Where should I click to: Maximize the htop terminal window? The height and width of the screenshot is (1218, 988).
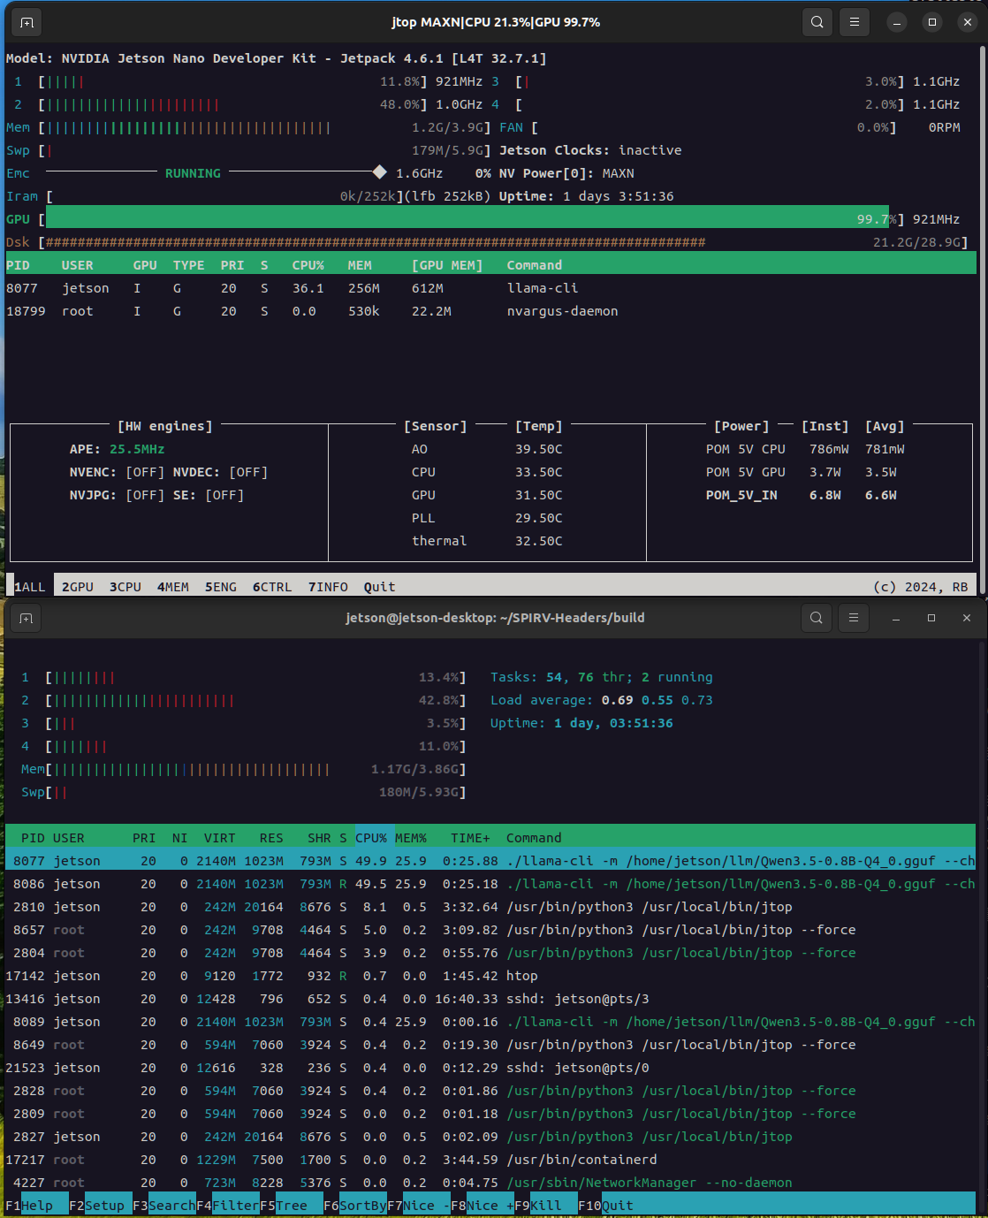point(931,618)
